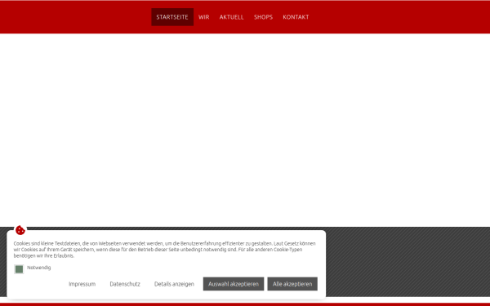
Task: Click the Notwendig label text
Action: point(39,268)
